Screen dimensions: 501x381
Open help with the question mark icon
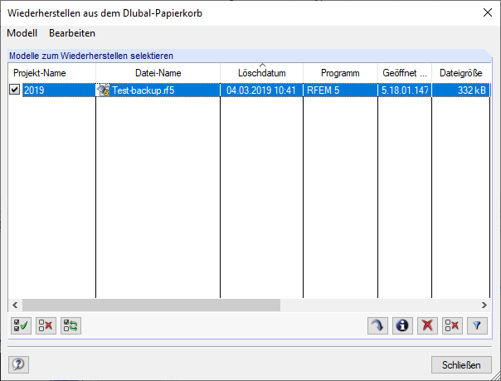point(18,364)
